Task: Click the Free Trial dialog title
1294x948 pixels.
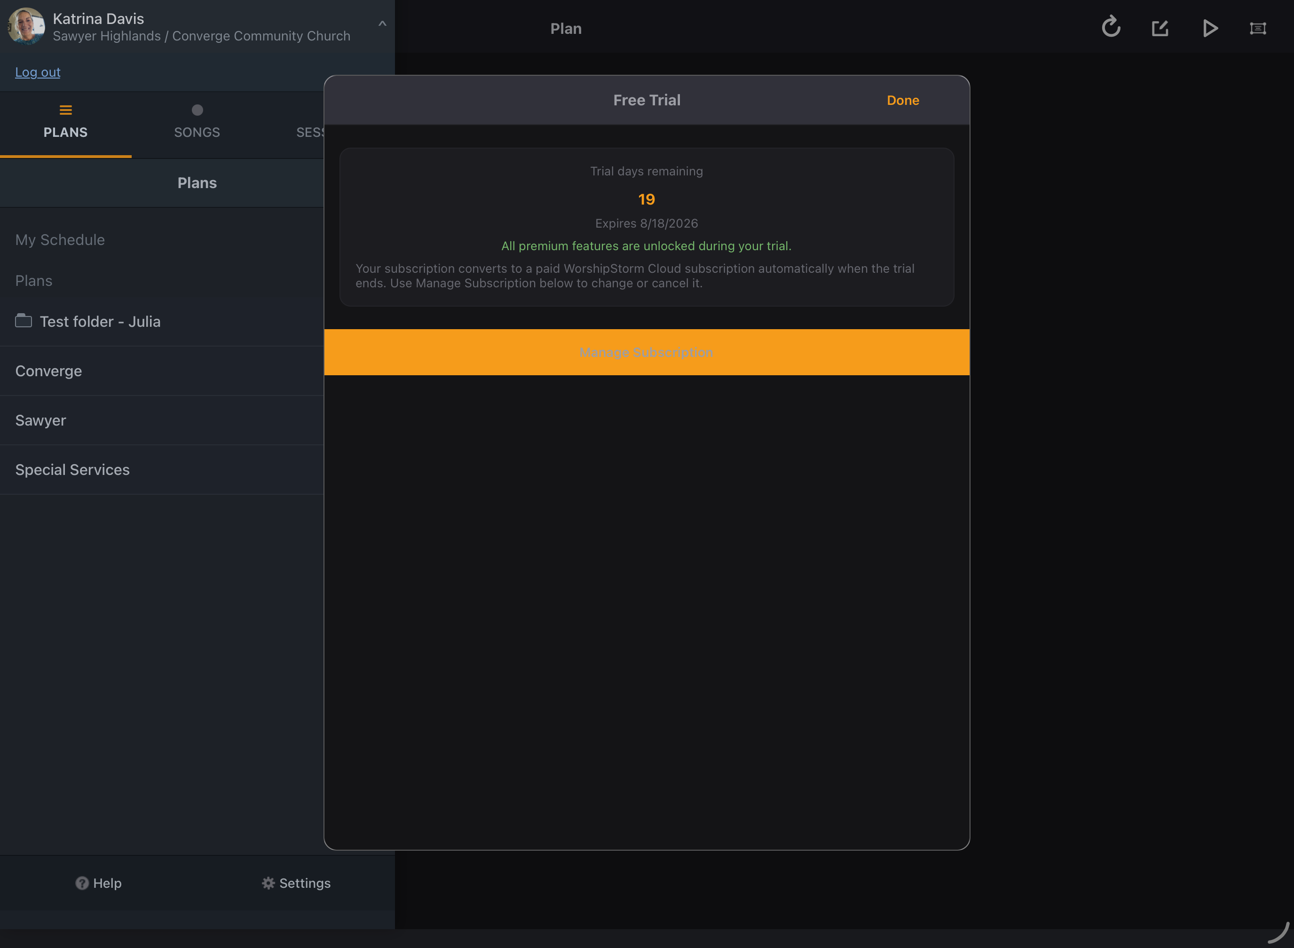Action: click(x=647, y=101)
